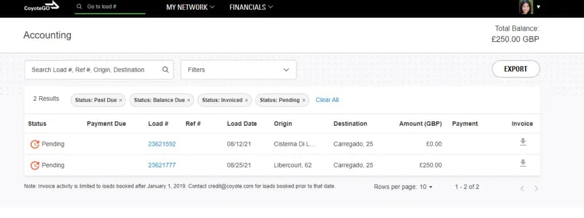Screen dimensions: 584x218
Task: Click Clear All filters link
Action: (x=327, y=100)
